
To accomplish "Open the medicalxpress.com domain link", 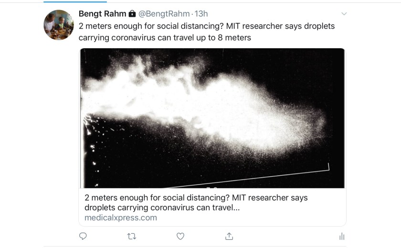I will click(120, 217).
